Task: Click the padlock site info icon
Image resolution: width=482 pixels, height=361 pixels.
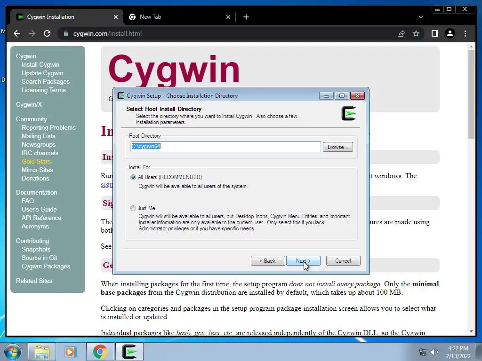Action: (66, 33)
